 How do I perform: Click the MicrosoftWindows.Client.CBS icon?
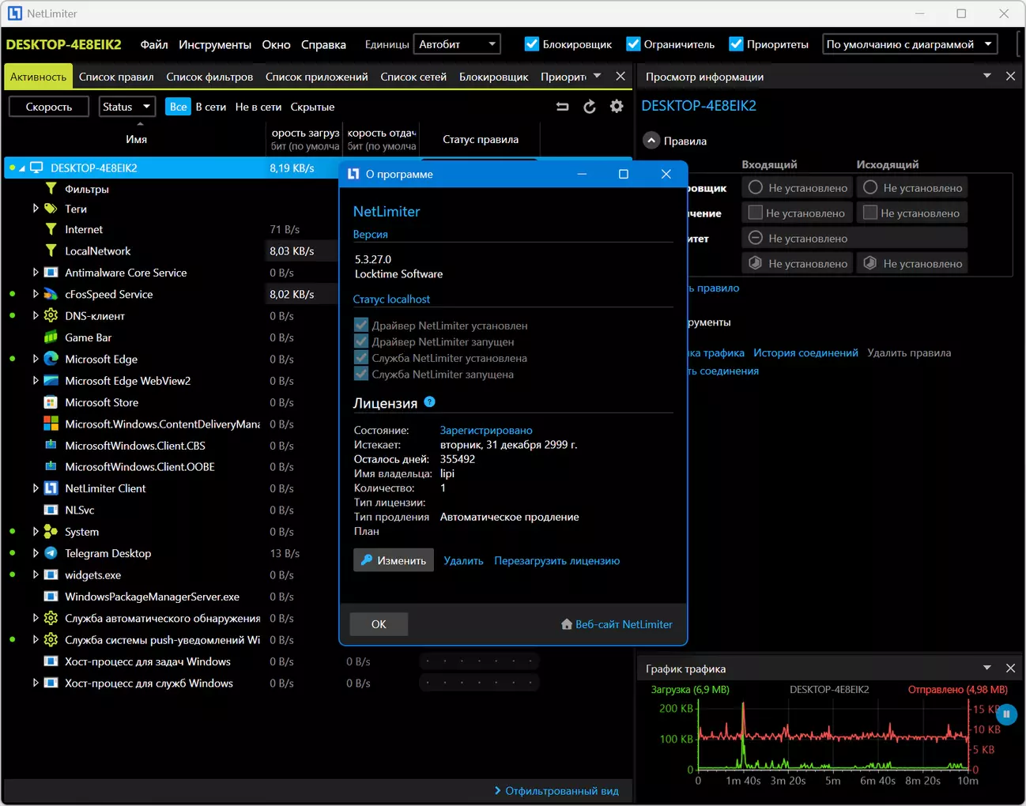coord(51,446)
